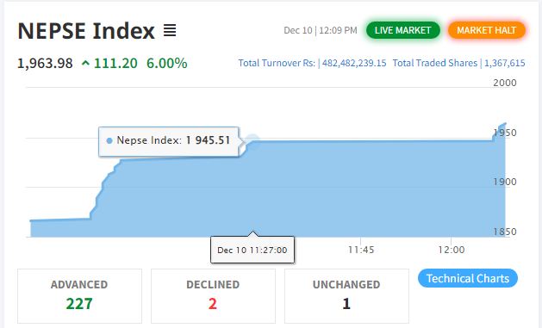Click the 2000 y-axis gridline label
The image size is (542, 328).
[x=505, y=83]
